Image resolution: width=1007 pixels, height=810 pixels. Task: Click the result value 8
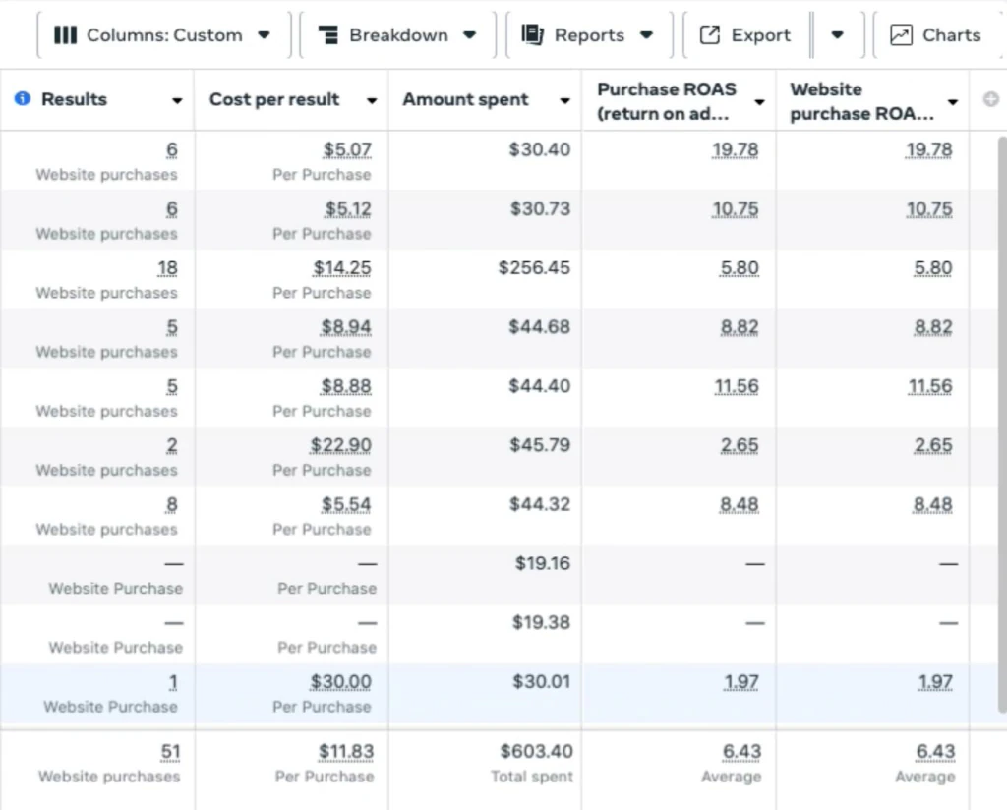pos(171,504)
